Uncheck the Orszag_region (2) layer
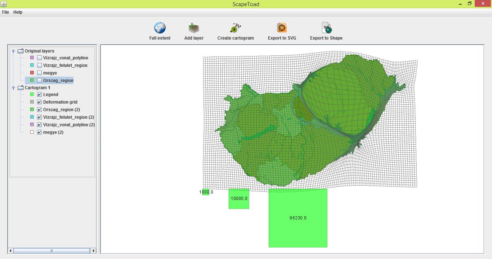Image resolution: width=492 pixels, height=259 pixels. [x=40, y=110]
